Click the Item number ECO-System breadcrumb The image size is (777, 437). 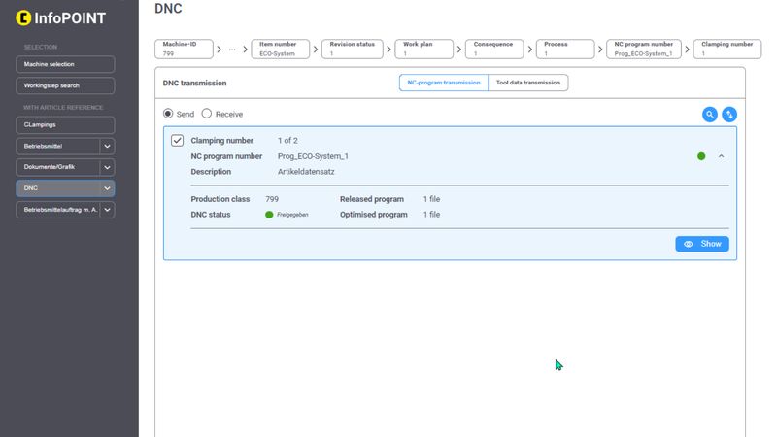pyautogui.click(x=281, y=50)
